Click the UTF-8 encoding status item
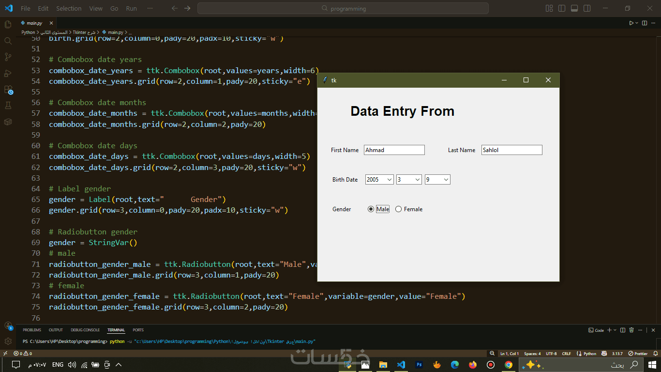 (552, 354)
